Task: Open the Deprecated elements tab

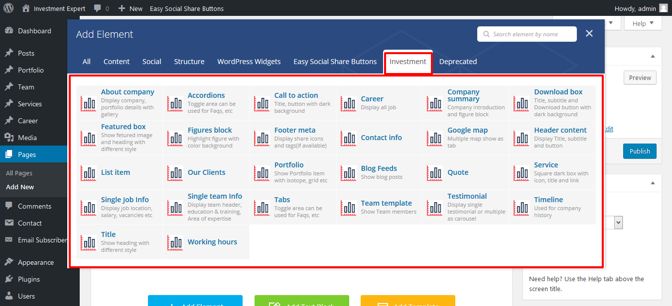Action: pos(458,62)
